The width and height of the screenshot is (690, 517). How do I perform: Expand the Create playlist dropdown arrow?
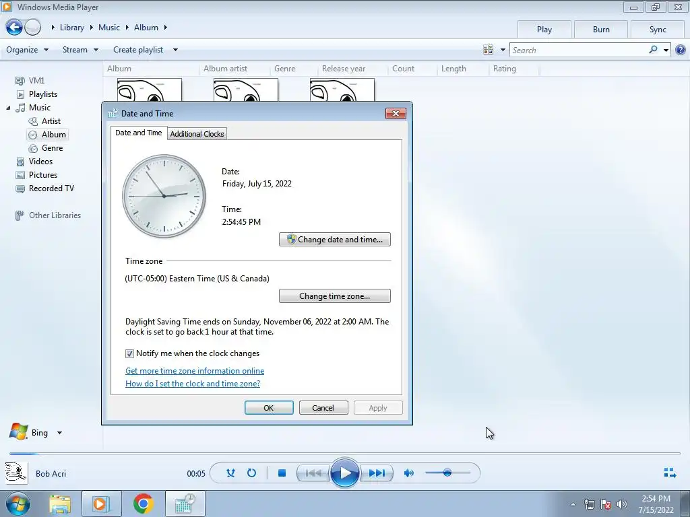click(x=175, y=50)
